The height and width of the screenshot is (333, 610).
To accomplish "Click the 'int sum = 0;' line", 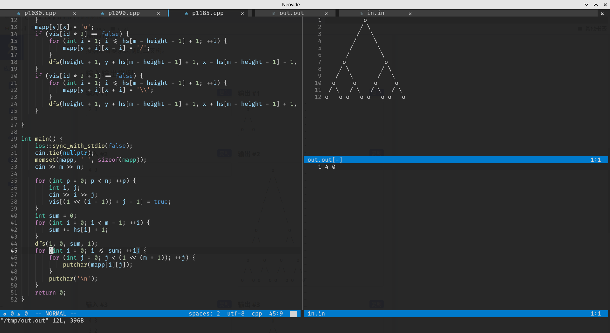I will tap(56, 216).
